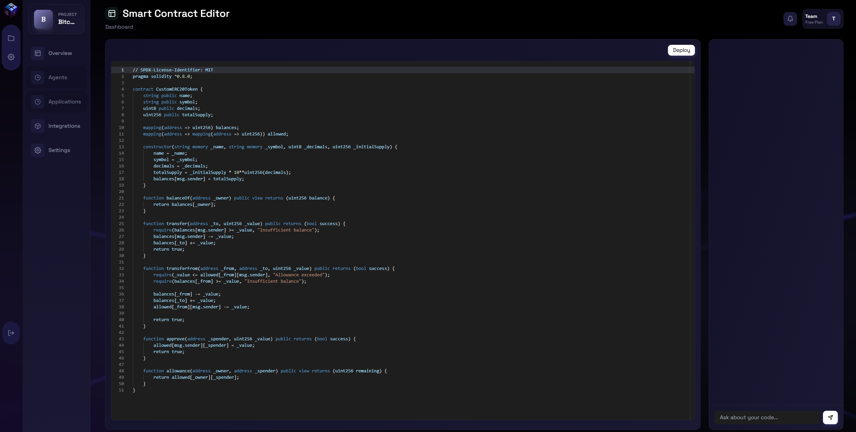The width and height of the screenshot is (856, 432).
Task: Expand the Bitc... project selector
Action: 57,19
